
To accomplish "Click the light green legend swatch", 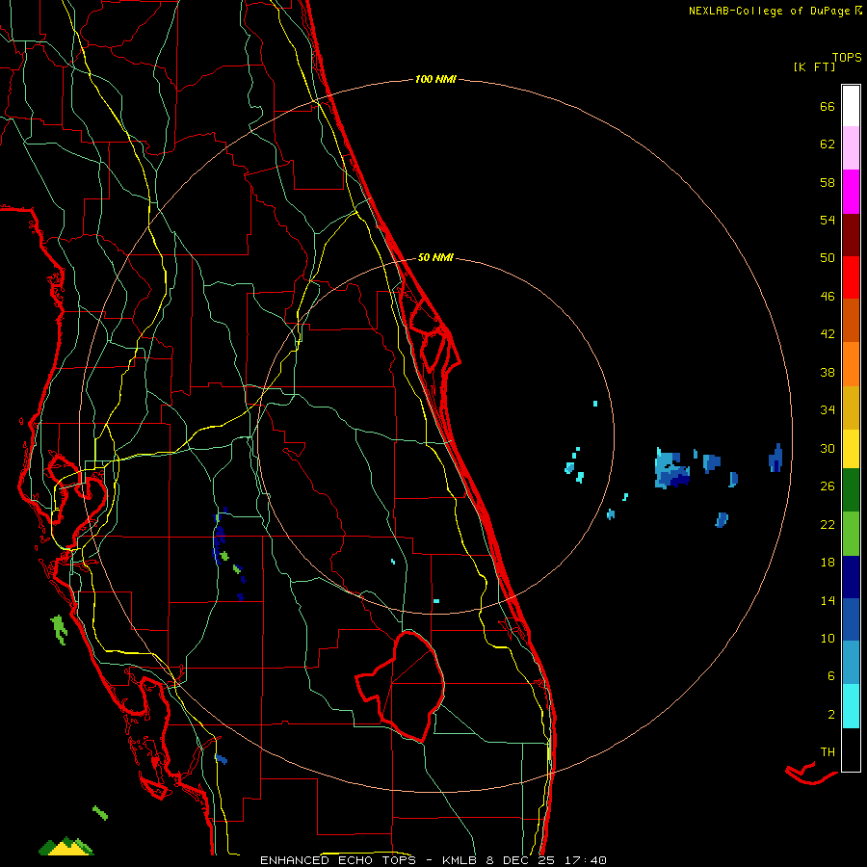I will [851, 534].
